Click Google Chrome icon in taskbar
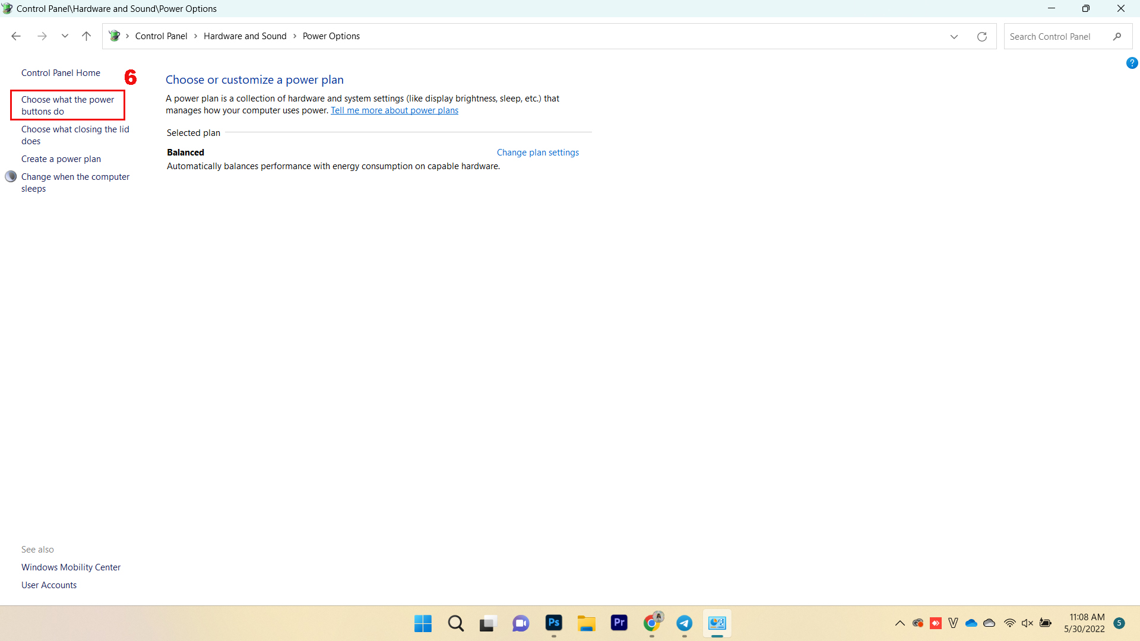This screenshot has height=641, width=1140. click(651, 623)
